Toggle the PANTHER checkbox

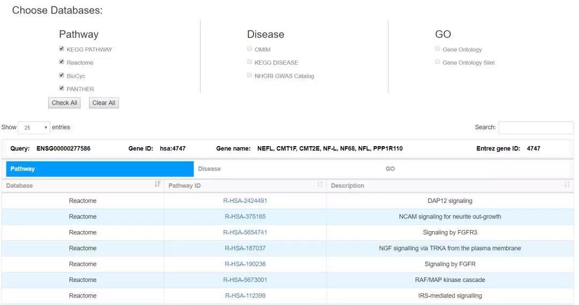62,88
